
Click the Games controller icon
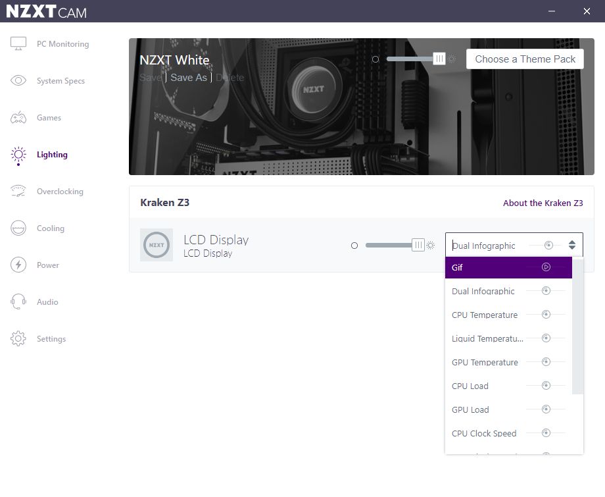pos(18,117)
